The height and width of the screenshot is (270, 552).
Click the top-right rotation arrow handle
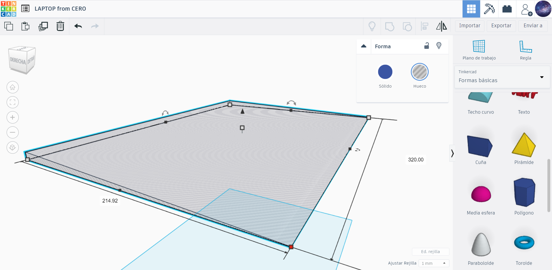coord(291,103)
